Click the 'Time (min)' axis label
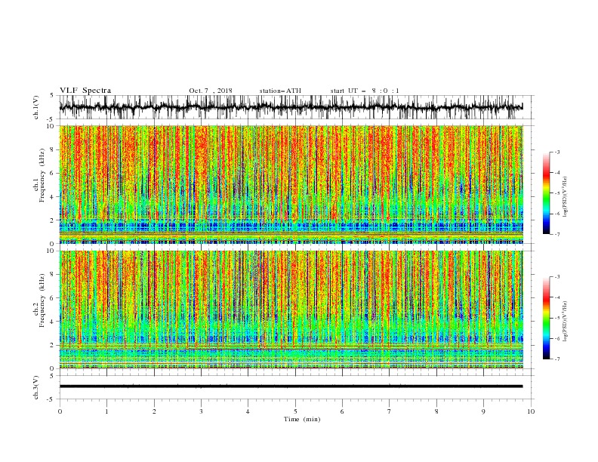 [302, 419]
